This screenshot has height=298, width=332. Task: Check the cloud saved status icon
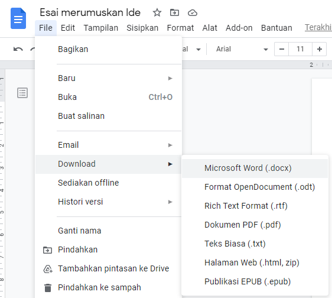(x=193, y=13)
